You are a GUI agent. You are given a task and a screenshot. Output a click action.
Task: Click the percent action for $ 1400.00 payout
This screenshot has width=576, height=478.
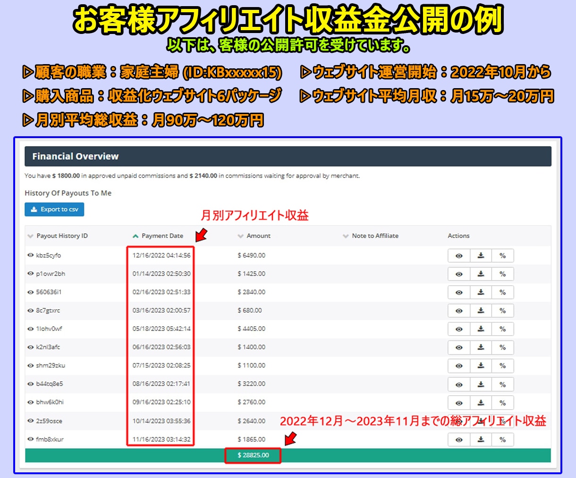503,347
